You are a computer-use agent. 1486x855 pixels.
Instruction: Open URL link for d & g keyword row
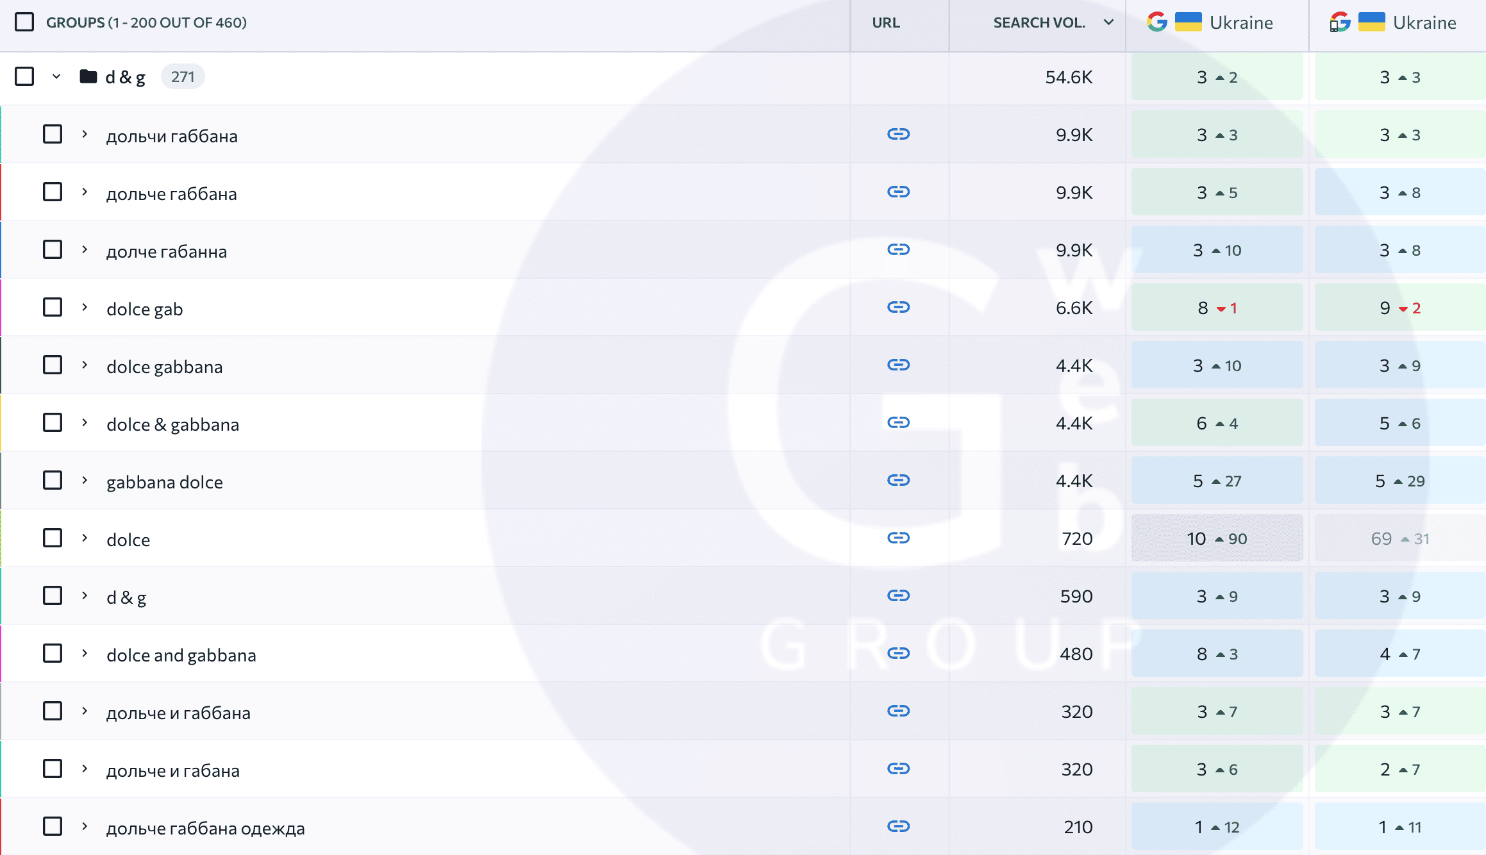[898, 595]
